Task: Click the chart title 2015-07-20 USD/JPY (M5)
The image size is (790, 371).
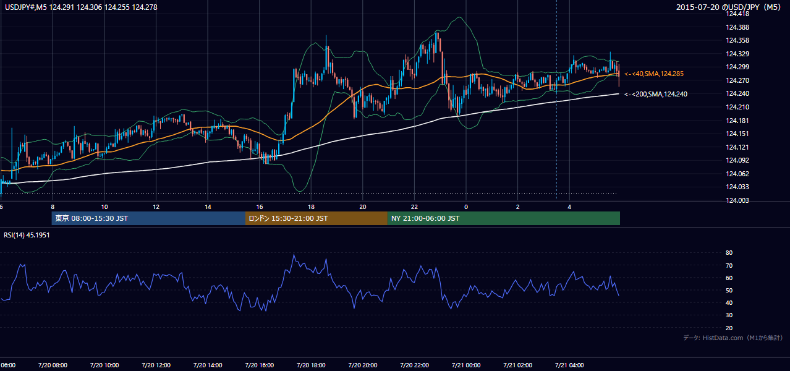Action: (729, 7)
